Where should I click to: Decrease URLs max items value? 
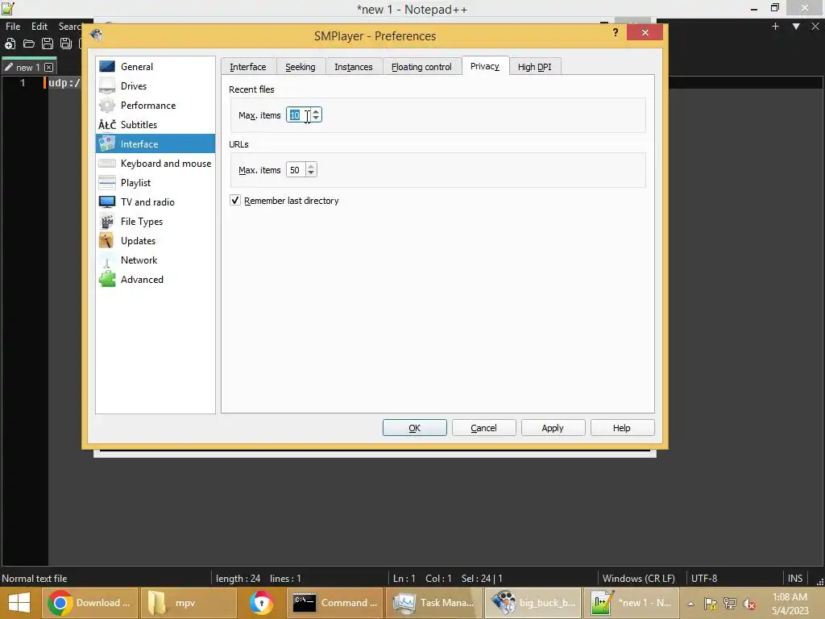tap(311, 173)
